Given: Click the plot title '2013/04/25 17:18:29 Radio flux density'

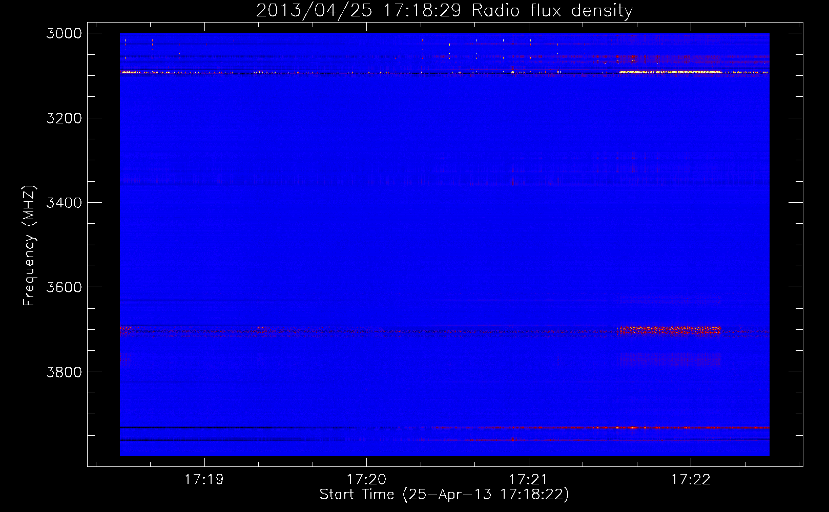Looking at the screenshot, I should 444,10.
